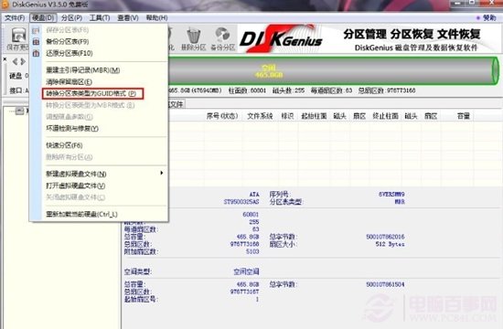Image resolution: width=503 pixels, height=329 pixels.
Task: Click sector size value 512 Bytes
Action: pyautogui.click(x=391, y=244)
